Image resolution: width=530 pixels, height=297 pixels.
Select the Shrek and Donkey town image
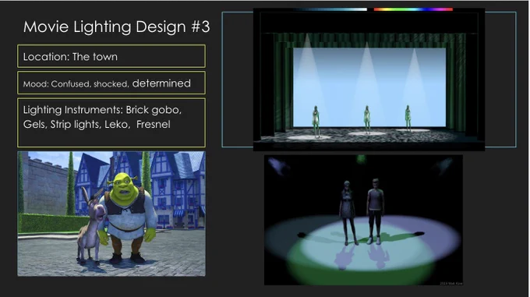pos(111,214)
